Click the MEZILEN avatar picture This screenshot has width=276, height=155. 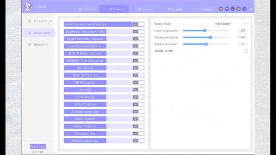pos(28,7)
